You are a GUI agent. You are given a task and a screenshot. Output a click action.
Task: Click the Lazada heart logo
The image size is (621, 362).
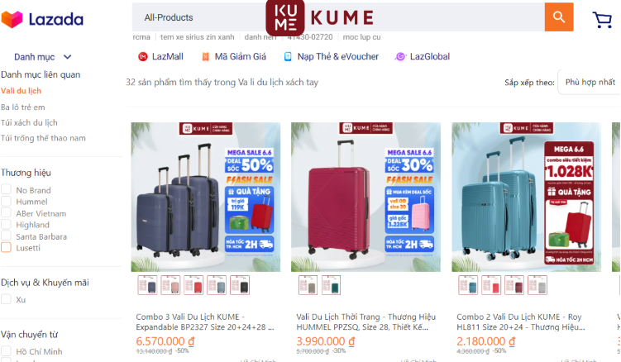[12, 19]
